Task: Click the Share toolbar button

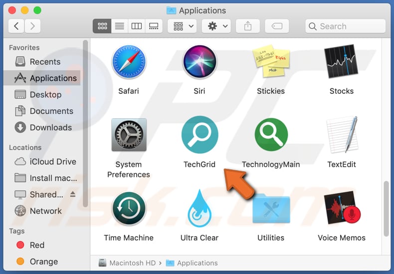Action: point(248,26)
